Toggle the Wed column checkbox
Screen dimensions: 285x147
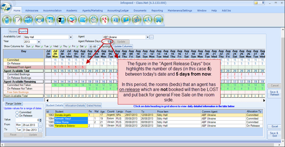click(x=61, y=46)
